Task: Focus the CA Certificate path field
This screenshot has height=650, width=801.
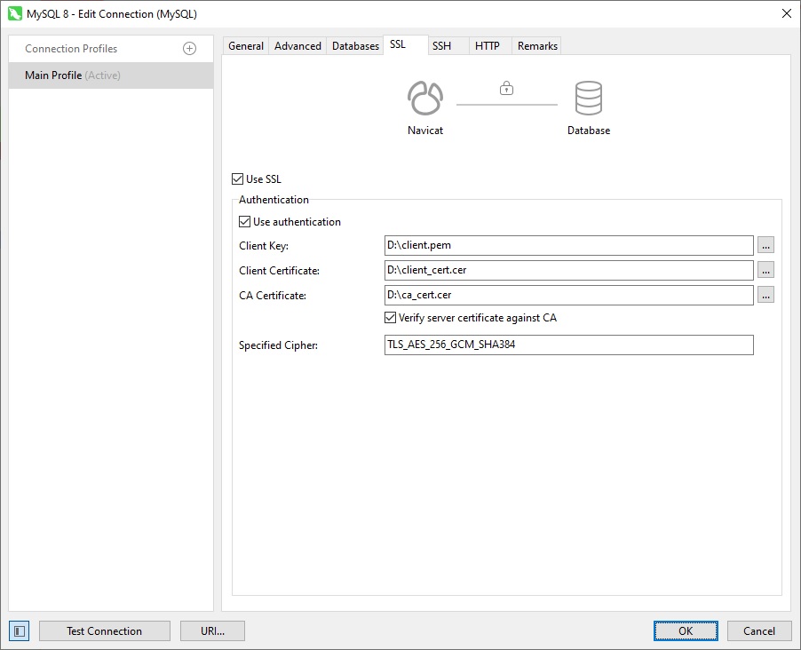Action: (x=568, y=295)
